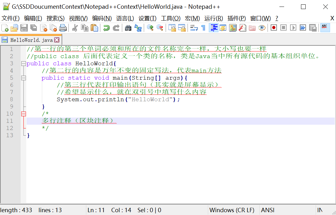
Task: Click the word HelloWorld in the class declaration
Action: pyautogui.click(x=94, y=64)
